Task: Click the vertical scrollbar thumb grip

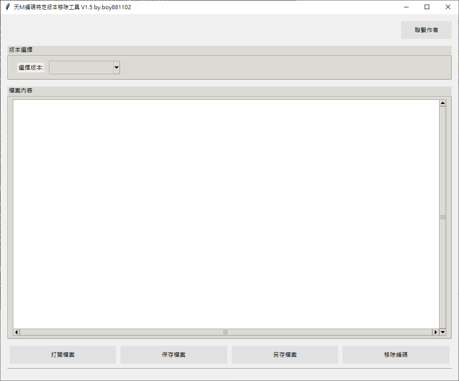Action: coord(443,218)
